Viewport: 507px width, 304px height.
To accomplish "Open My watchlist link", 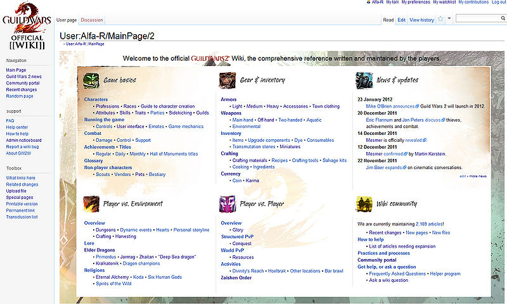I will point(445,2).
